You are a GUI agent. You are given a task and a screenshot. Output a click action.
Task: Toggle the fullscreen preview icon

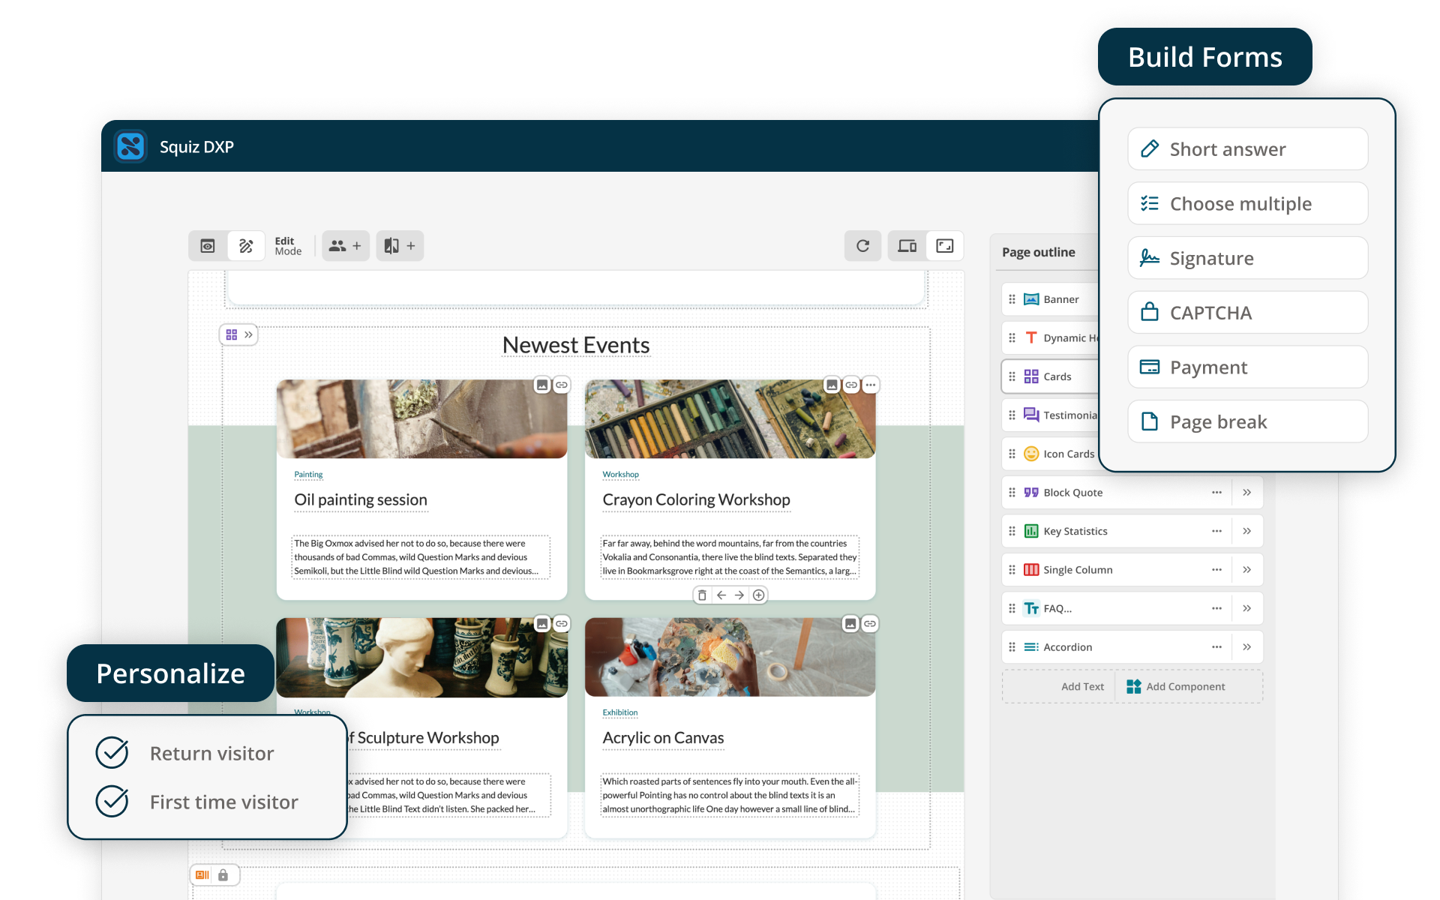click(945, 246)
